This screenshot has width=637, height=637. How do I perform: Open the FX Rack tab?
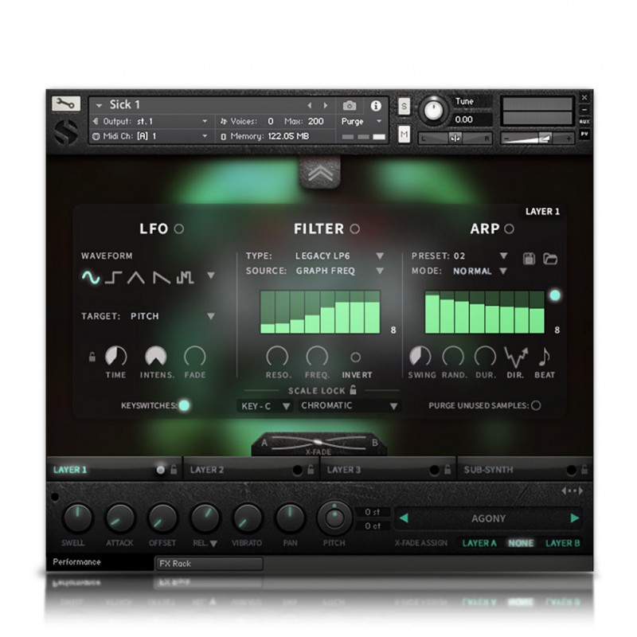209,564
